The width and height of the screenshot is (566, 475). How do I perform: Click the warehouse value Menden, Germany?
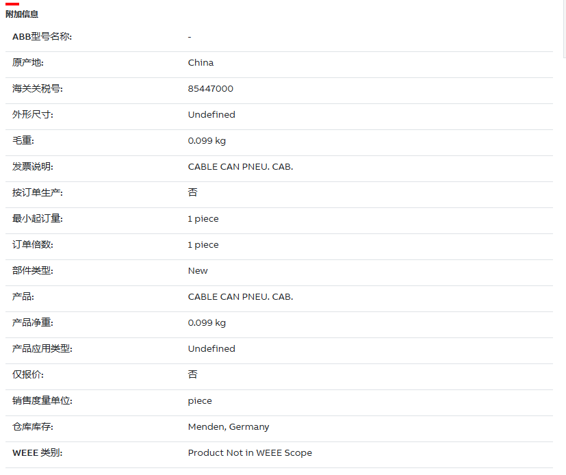click(229, 427)
